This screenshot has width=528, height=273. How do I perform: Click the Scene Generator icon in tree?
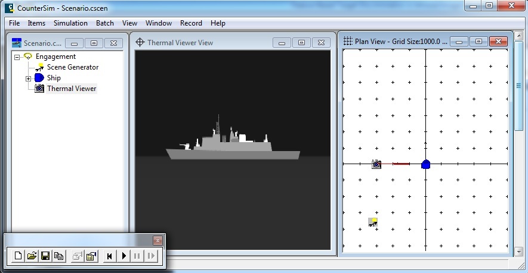[x=39, y=67]
